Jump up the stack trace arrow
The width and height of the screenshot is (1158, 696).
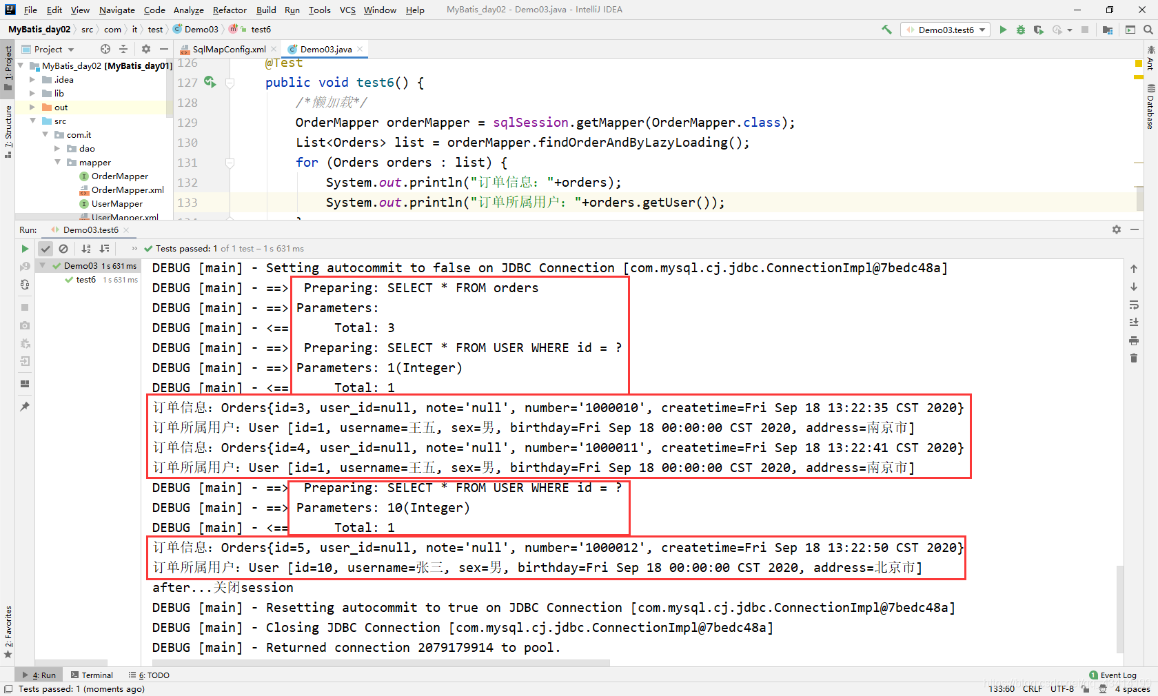coord(1134,269)
